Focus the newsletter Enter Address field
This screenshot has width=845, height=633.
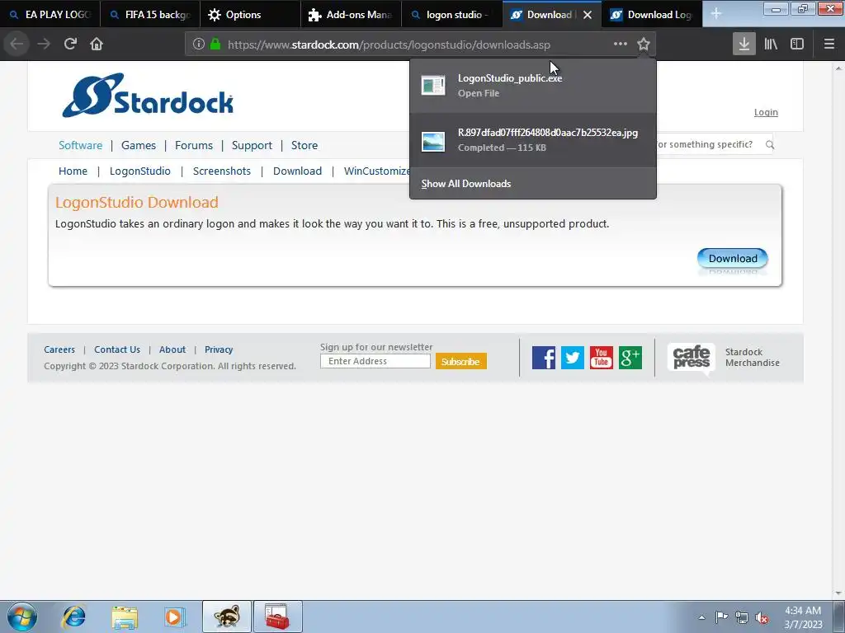(x=375, y=361)
